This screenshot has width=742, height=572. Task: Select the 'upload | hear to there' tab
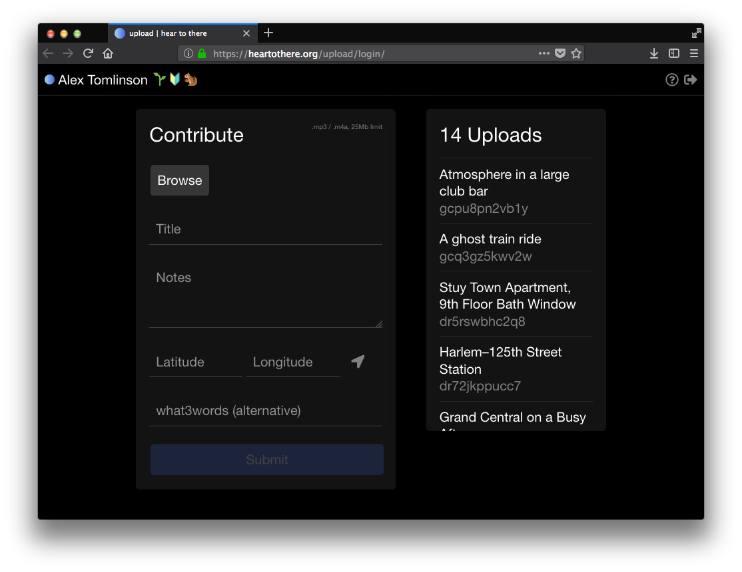click(x=175, y=33)
